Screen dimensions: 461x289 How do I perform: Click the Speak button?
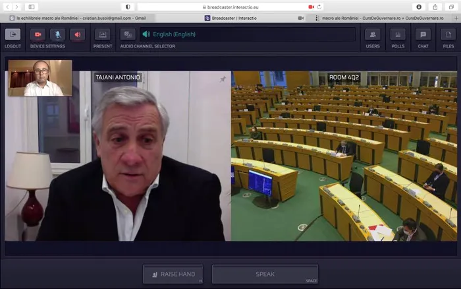[265, 274]
